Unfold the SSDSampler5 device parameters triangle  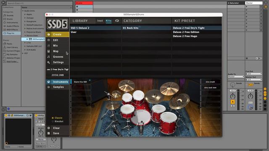9,115
